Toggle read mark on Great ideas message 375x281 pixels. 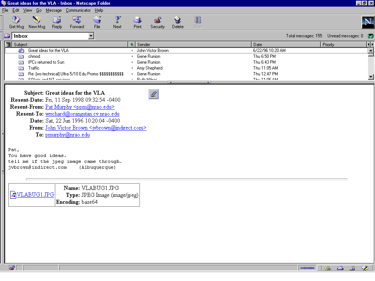click(132, 50)
